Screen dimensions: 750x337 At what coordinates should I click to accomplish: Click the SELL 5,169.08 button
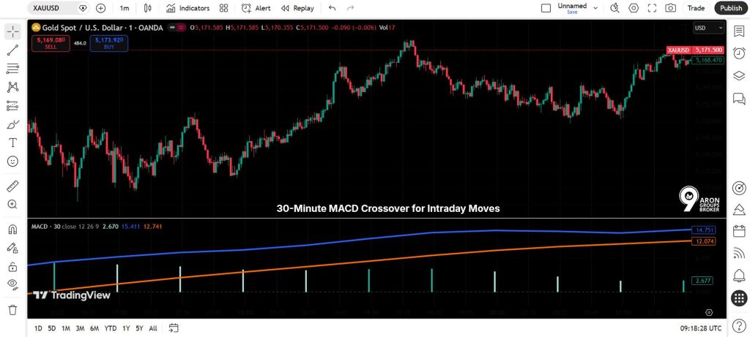51,43
